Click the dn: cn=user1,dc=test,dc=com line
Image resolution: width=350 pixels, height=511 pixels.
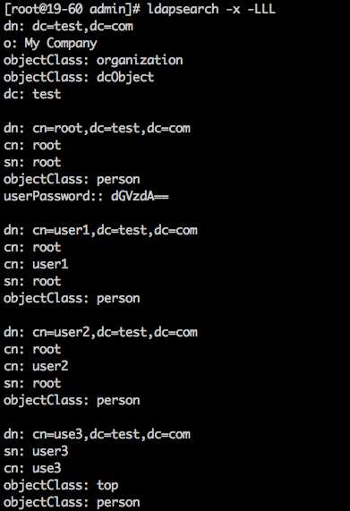coord(100,230)
